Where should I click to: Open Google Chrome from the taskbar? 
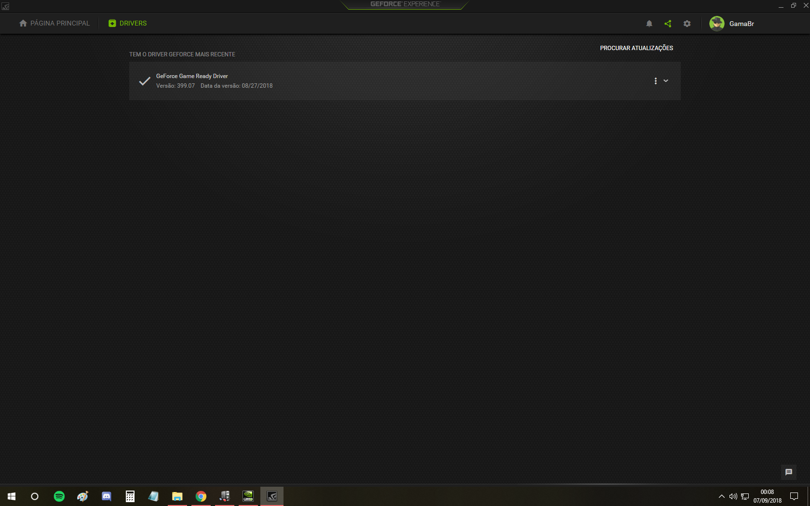click(x=201, y=496)
